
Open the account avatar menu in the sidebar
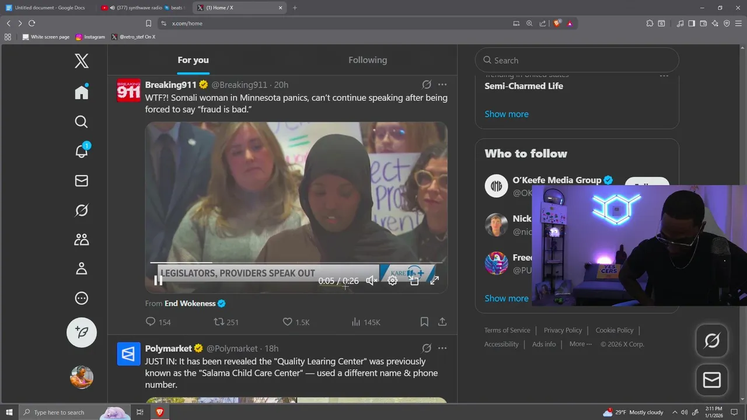point(82,377)
